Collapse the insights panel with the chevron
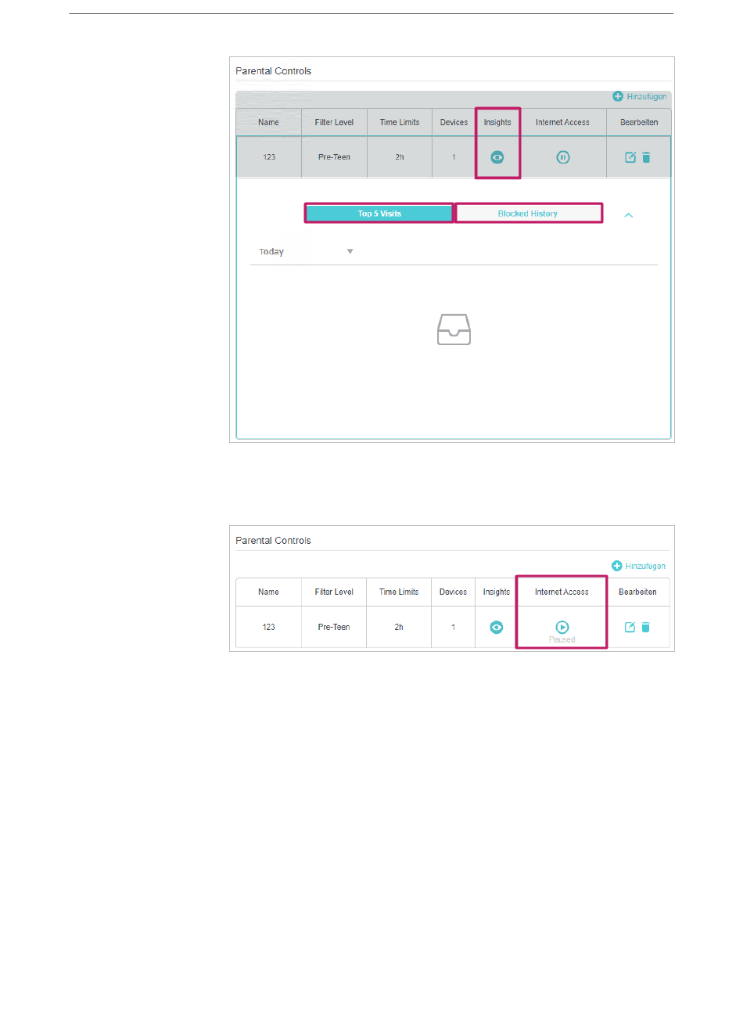This screenshot has height=1015, width=743. pos(629,215)
